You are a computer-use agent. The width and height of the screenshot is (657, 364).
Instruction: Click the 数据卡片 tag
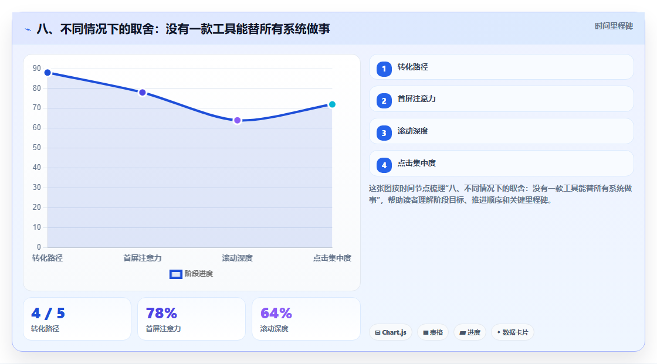click(513, 332)
